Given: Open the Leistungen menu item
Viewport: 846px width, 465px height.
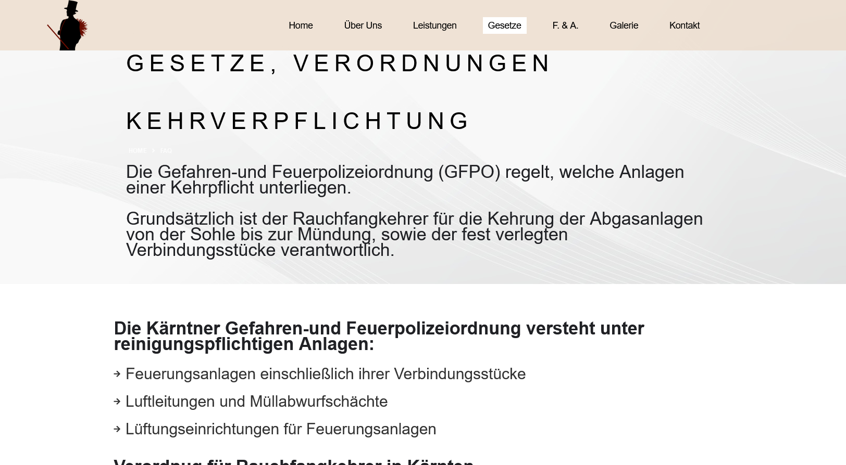Looking at the screenshot, I should [x=434, y=25].
